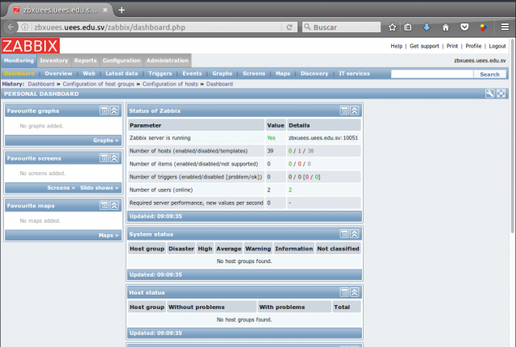
Task: Close the zbxuees browser tab
Action: point(105,10)
